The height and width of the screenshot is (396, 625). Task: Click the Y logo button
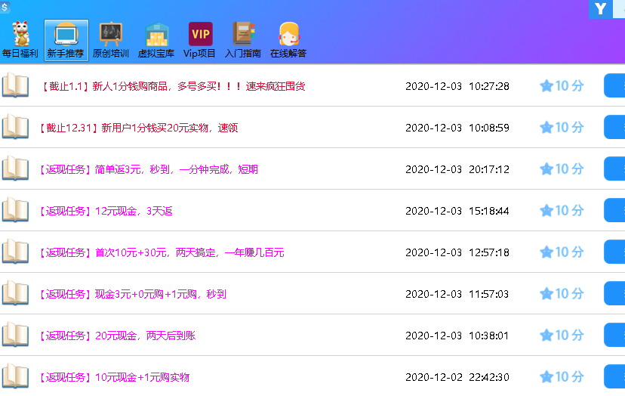coord(600,8)
